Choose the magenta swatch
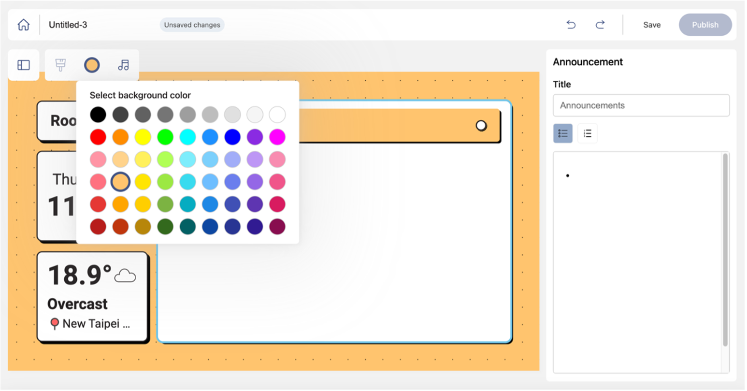 277,137
